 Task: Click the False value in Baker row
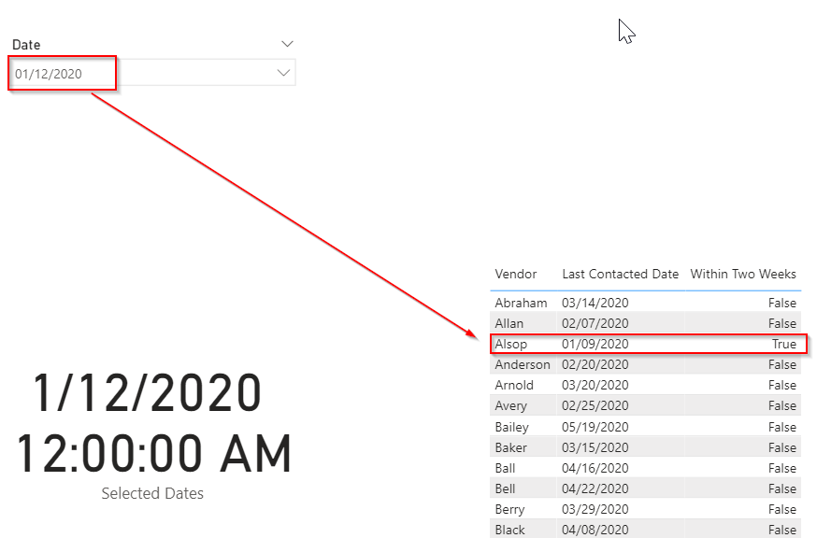tap(782, 448)
